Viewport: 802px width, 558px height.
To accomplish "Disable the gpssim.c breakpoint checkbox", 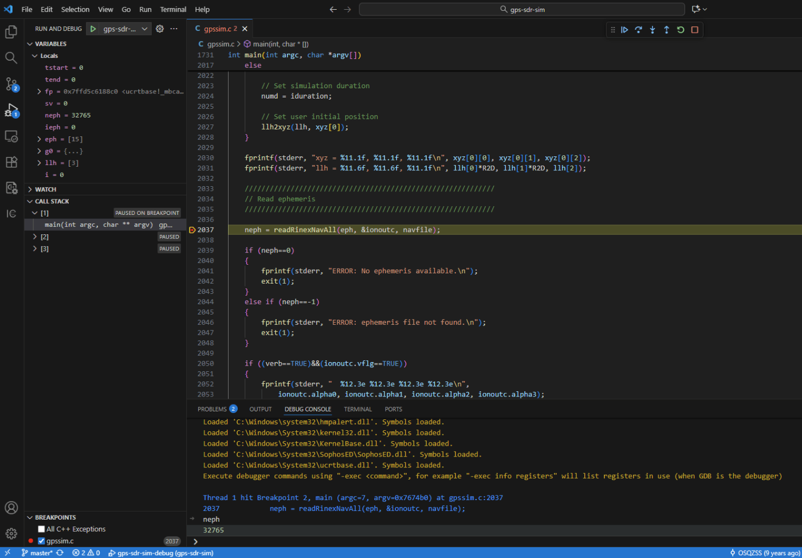I will [x=41, y=541].
